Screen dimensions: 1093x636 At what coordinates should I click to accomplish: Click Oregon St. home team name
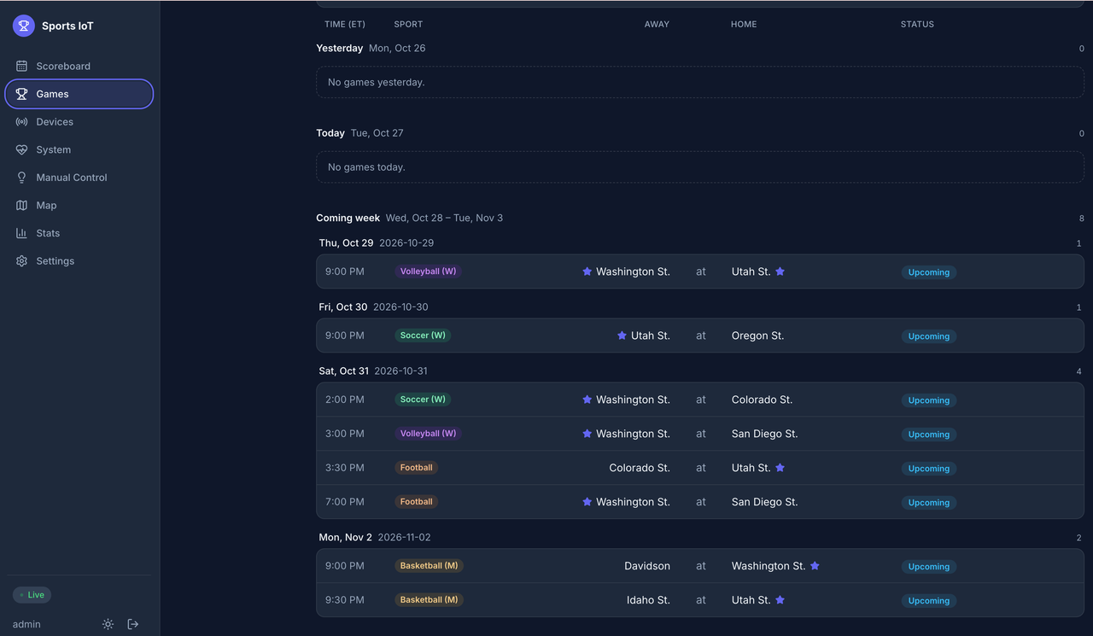757,336
